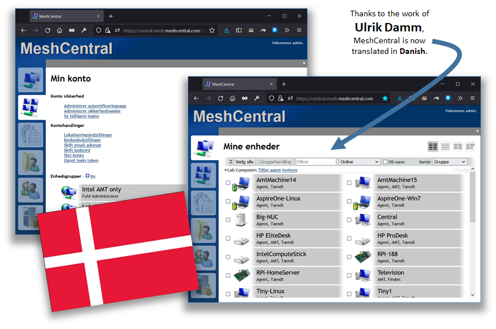Check the HP EliteDesk checkbox

tap(228, 239)
